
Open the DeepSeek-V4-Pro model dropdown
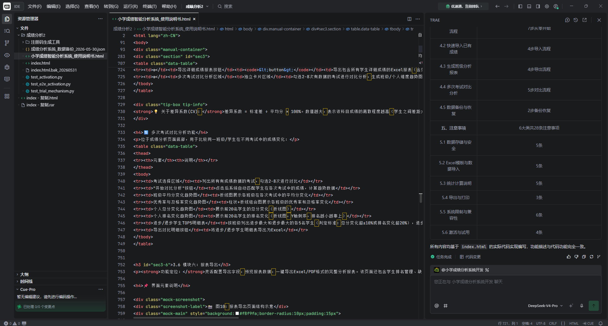(x=545, y=306)
